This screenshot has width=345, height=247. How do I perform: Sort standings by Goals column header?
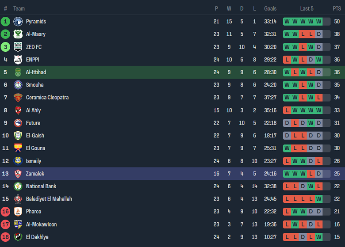270,8
